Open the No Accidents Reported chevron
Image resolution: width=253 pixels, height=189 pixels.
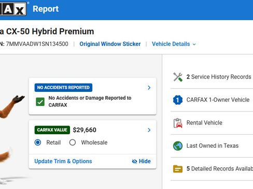(x=149, y=88)
